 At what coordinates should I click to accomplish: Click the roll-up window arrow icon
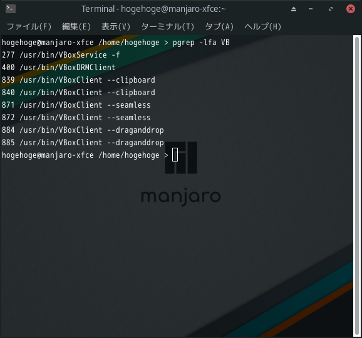(x=294, y=9)
